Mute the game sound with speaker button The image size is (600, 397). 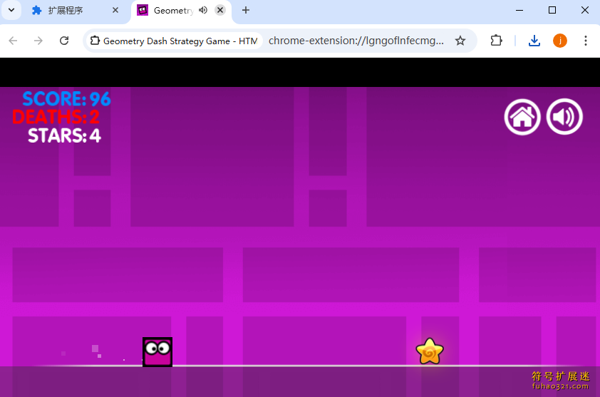coord(564,117)
